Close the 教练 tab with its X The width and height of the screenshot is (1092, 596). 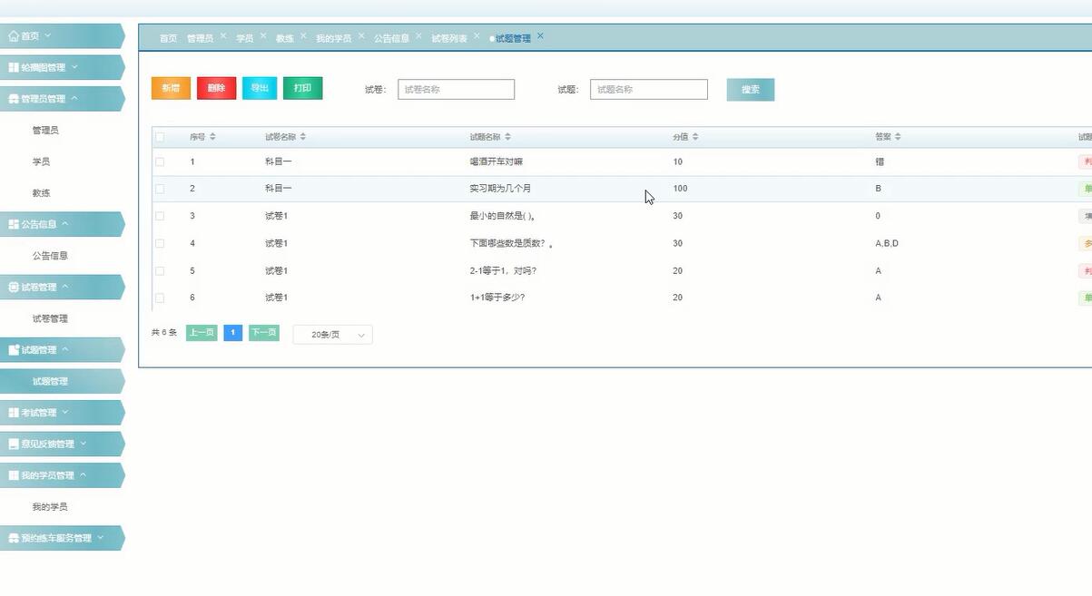(303, 36)
